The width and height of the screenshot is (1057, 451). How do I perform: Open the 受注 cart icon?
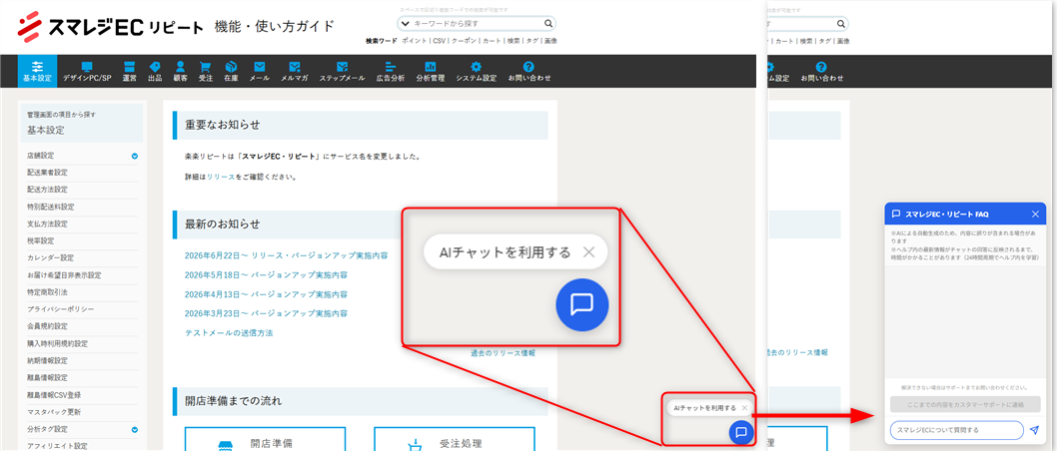coord(206,67)
